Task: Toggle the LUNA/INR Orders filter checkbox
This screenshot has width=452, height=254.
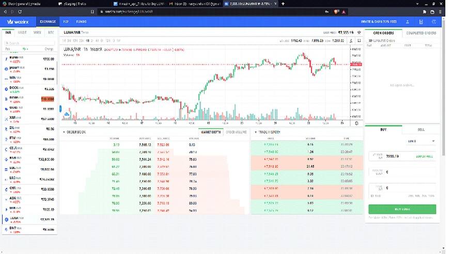Action: (x=370, y=41)
